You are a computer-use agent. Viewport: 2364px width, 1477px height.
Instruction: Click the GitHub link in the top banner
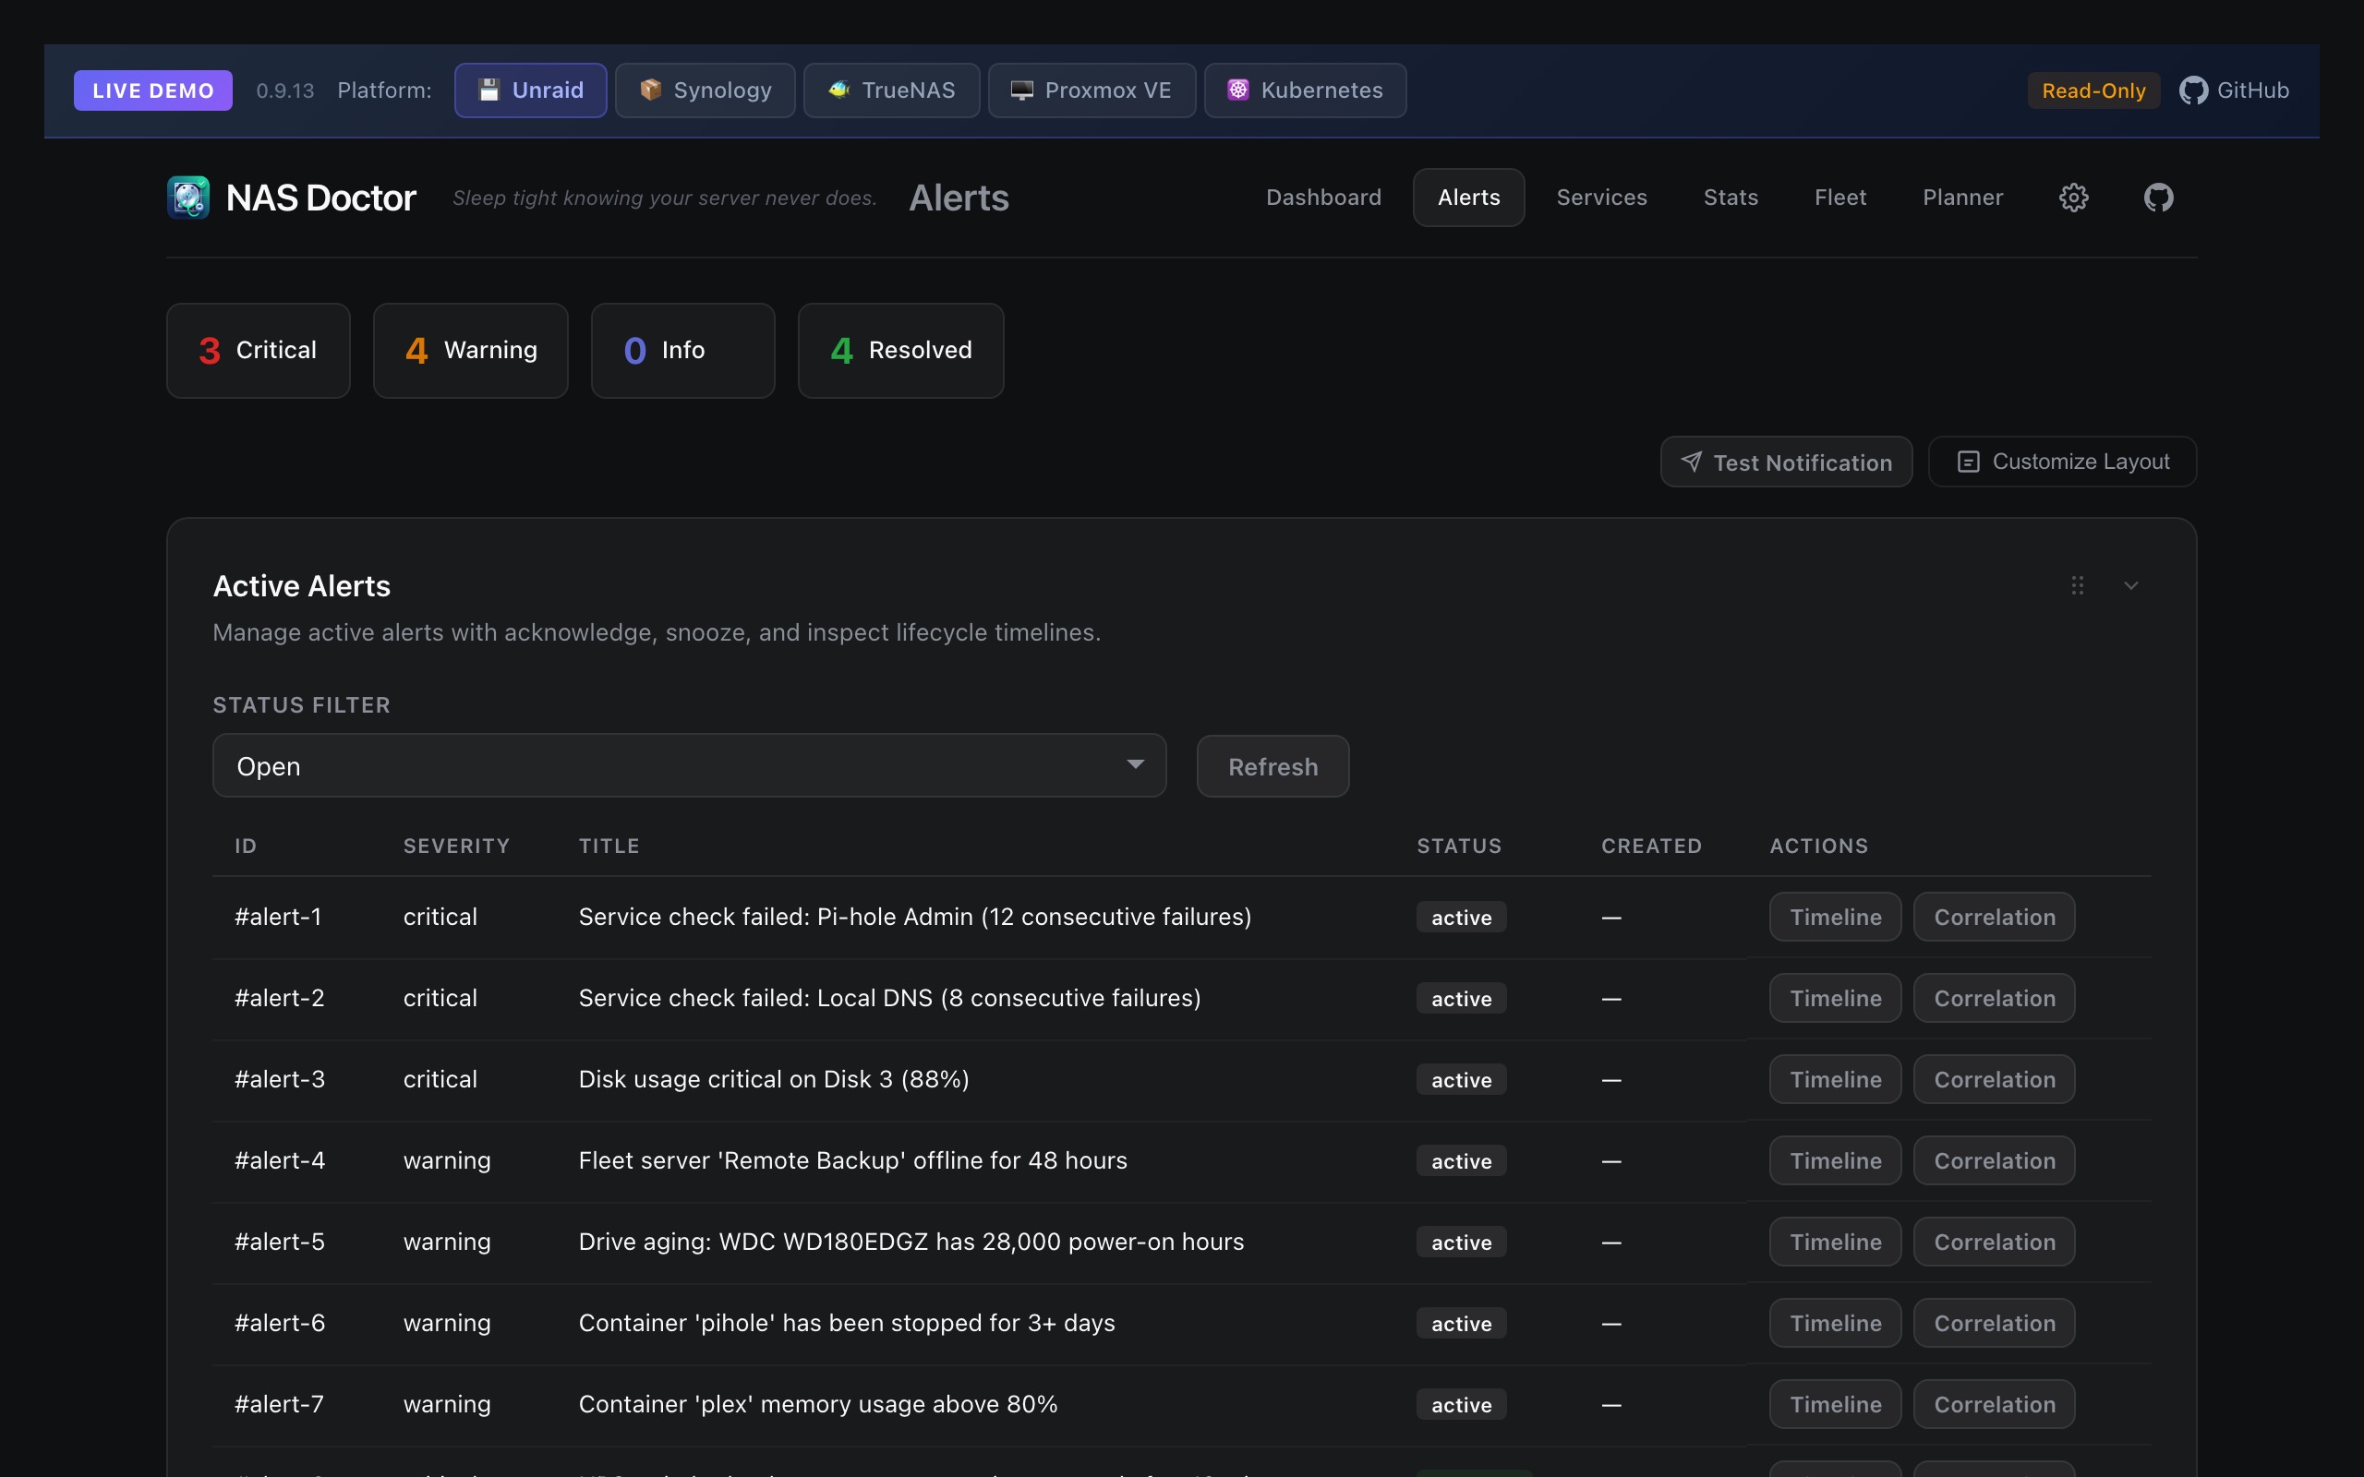point(2234,90)
